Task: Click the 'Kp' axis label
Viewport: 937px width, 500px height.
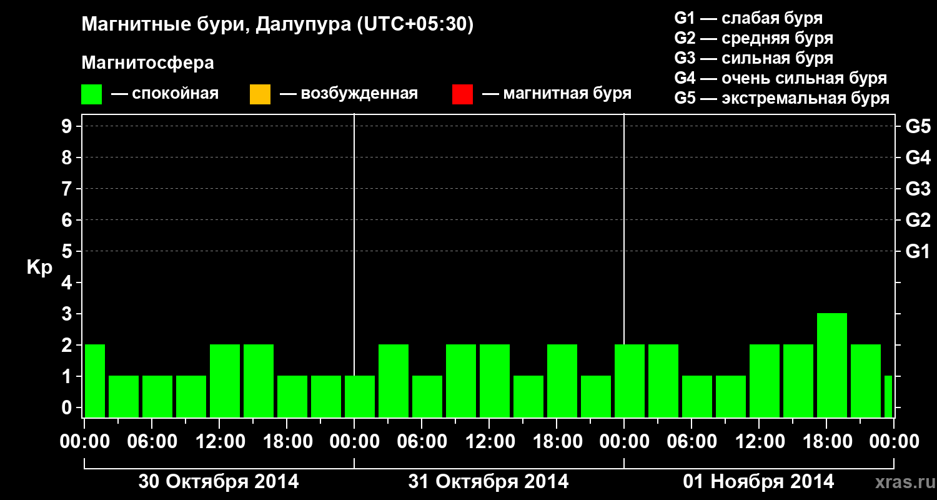Action: click(x=39, y=267)
